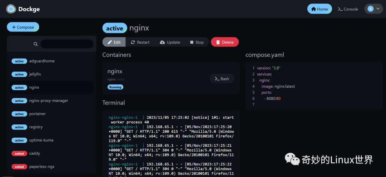This screenshot has height=177, width=386.
Task: Select the nginx stack in list
Action: point(51,87)
